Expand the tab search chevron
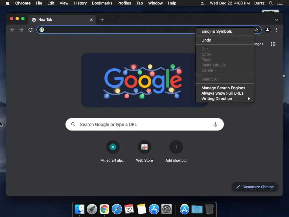Screen dimensions: 289x217 click(277, 20)
